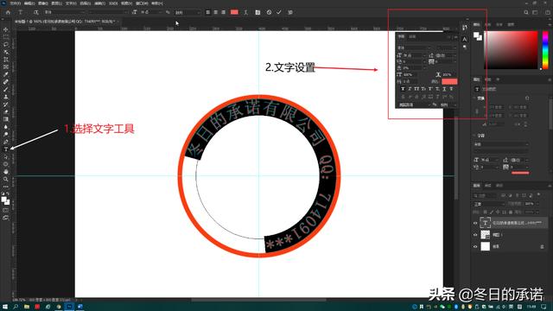Click the document tab title
Viewport: 553px width, 311px height.
[65, 22]
